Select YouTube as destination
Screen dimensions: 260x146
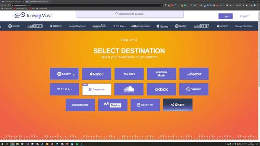129,74
